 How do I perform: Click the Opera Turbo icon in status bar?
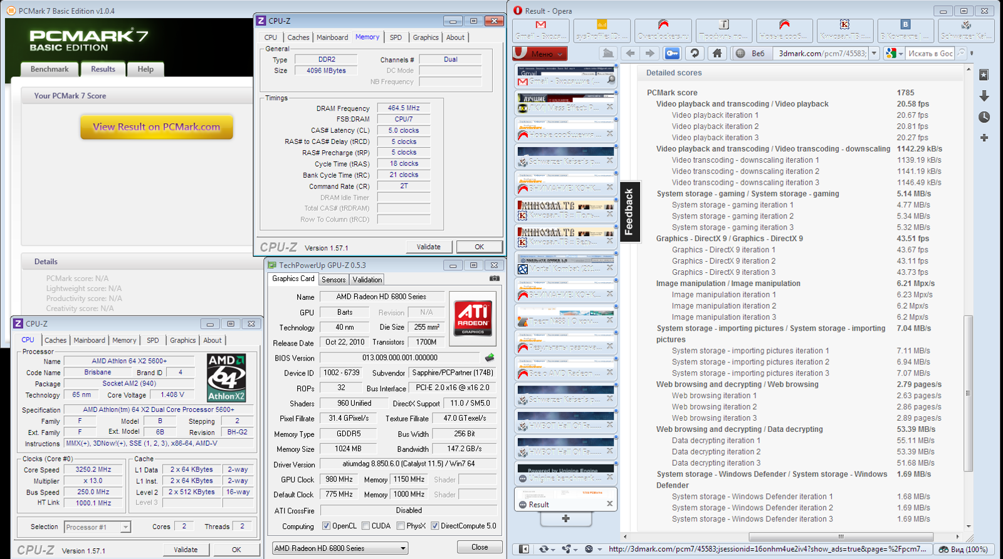[589, 549]
